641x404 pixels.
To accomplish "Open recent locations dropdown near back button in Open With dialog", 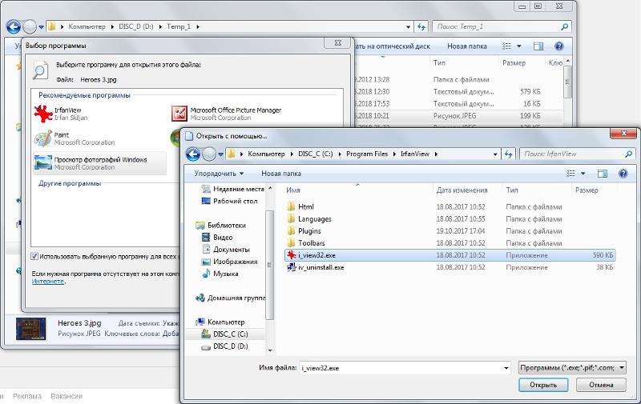I will (x=220, y=154).
